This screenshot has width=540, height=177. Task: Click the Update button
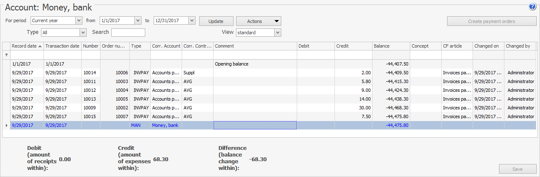click(x=216, y=21)
